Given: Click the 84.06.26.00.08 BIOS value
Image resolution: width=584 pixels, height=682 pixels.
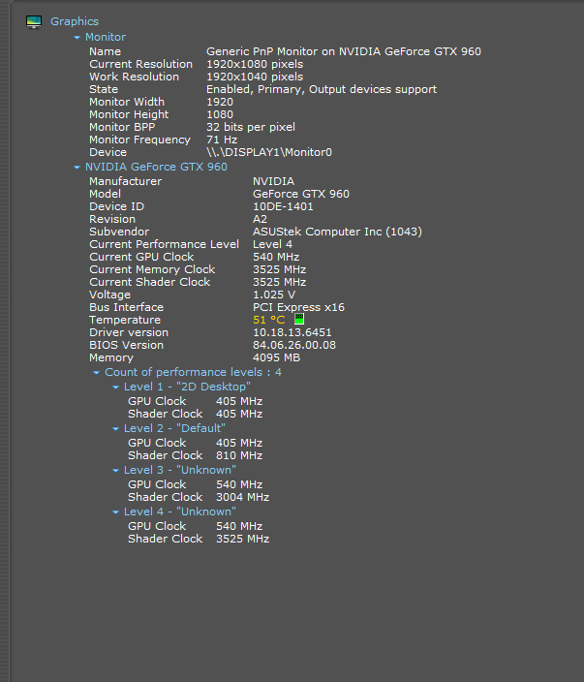Looking at the screenshot, I should (x=294, y=345).
